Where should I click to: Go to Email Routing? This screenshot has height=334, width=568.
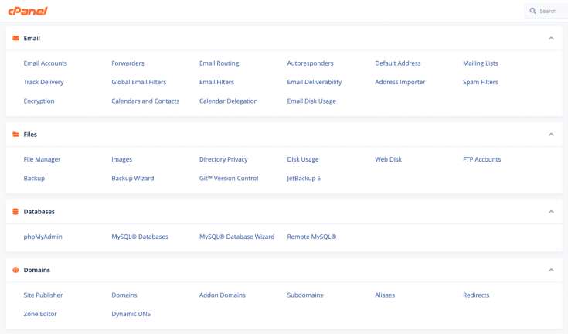coord(219,63)
